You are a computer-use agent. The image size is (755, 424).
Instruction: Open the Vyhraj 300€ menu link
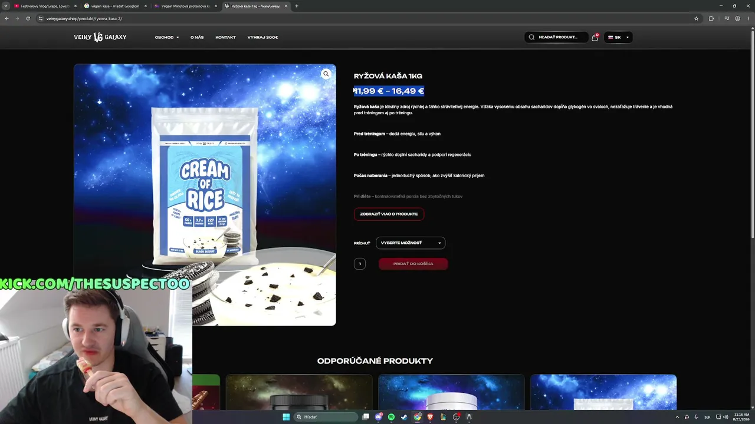[x=262, y=37]
